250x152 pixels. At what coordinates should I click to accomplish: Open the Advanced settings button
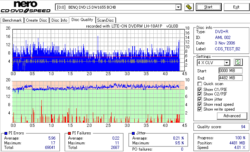[232, 116]
